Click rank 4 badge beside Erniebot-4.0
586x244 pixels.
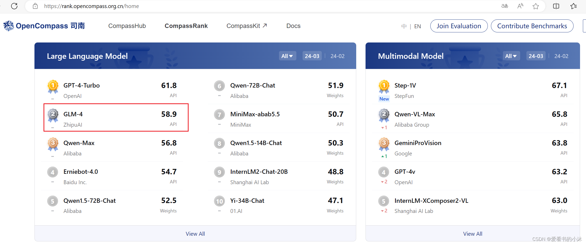pos(53,172)
